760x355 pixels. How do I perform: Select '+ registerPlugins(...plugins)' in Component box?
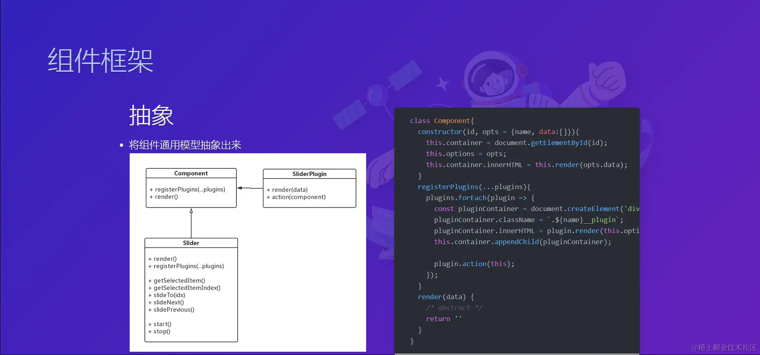tap(188, 190)
